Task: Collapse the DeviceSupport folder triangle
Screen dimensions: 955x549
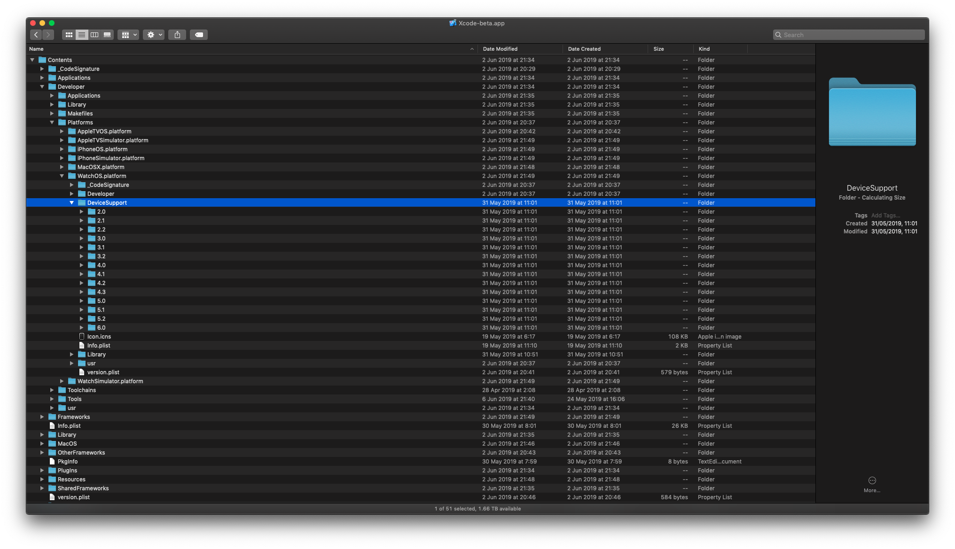Action: [71, 203]
